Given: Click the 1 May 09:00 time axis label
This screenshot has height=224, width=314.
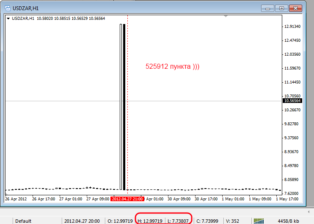Looking at the screenshot, I should [260, 199].
